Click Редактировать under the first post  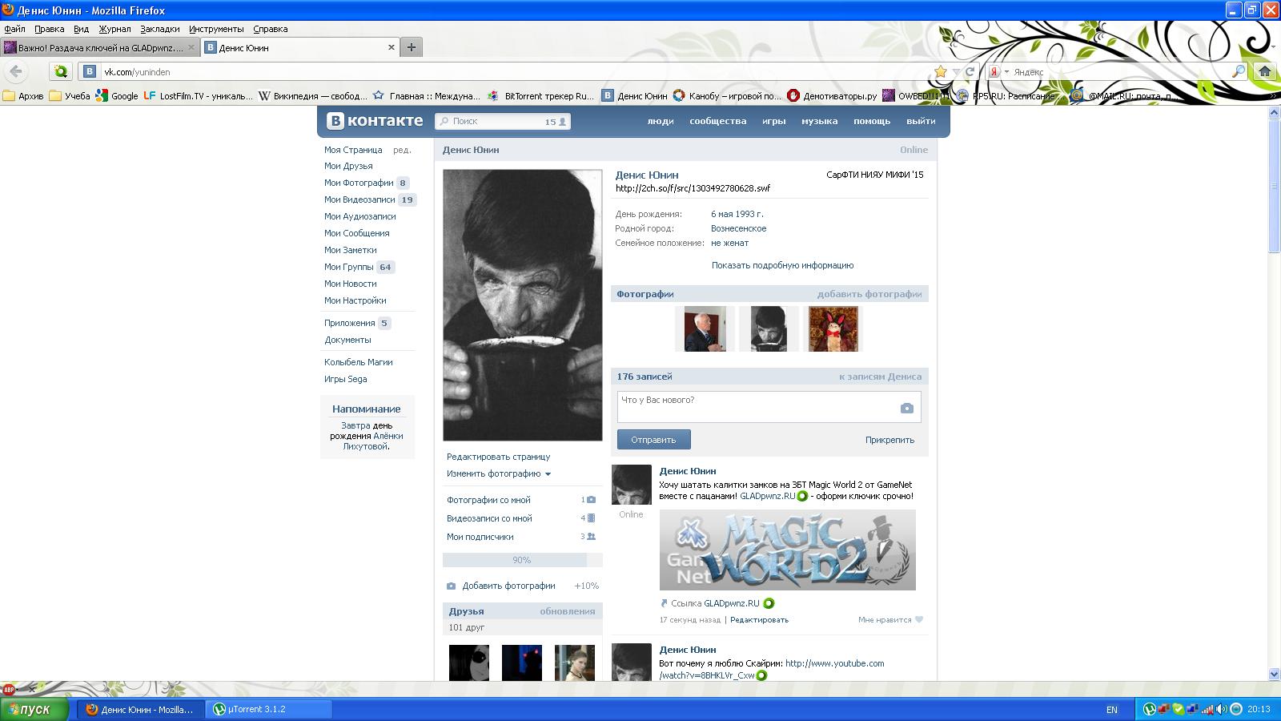pyautogui.click(x=759, y=619)
